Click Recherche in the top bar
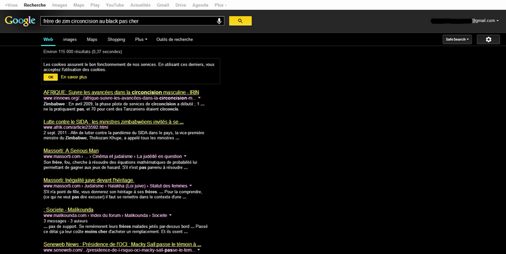 [x=35, y=5]
